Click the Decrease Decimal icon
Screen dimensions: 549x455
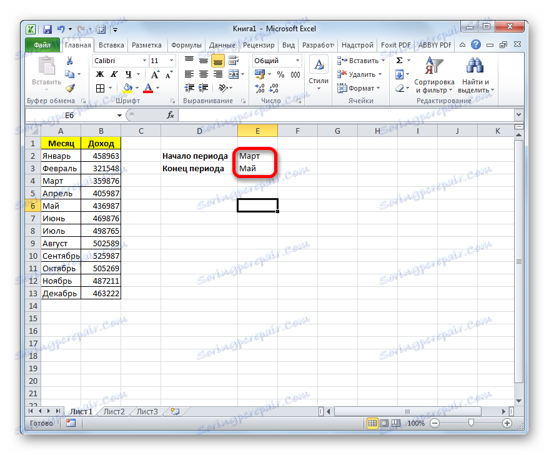tap(274, 88)
